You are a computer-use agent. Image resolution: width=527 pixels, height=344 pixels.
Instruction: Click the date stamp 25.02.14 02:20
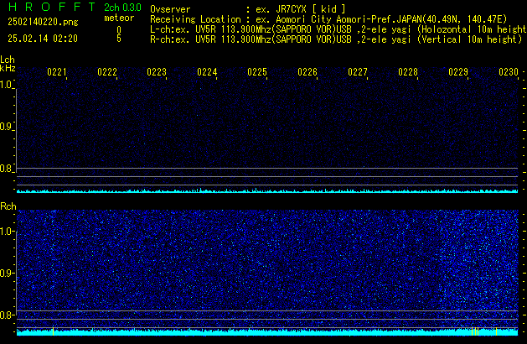[x=43, y=39]
